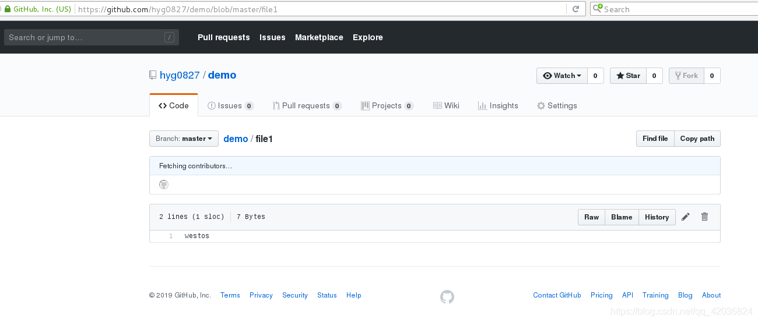Click the westos text in the file
The image size is (758, 322).
point(197,236)
